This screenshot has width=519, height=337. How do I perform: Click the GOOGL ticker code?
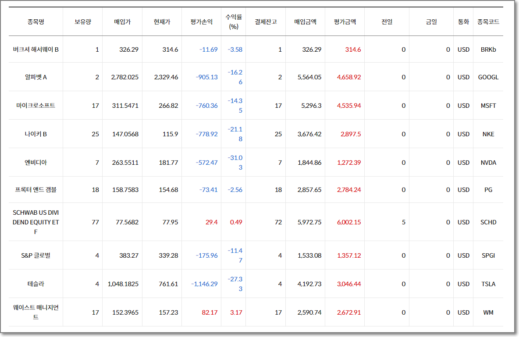[488, 77]
